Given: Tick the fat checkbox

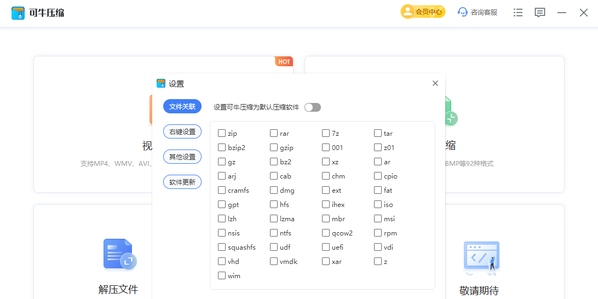Looking at the screenshot, I should coord(377,190).
